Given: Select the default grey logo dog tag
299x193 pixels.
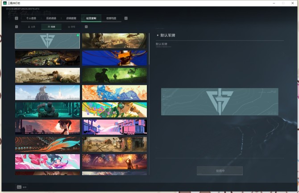Looking at the screenshot, I should 47,41.
